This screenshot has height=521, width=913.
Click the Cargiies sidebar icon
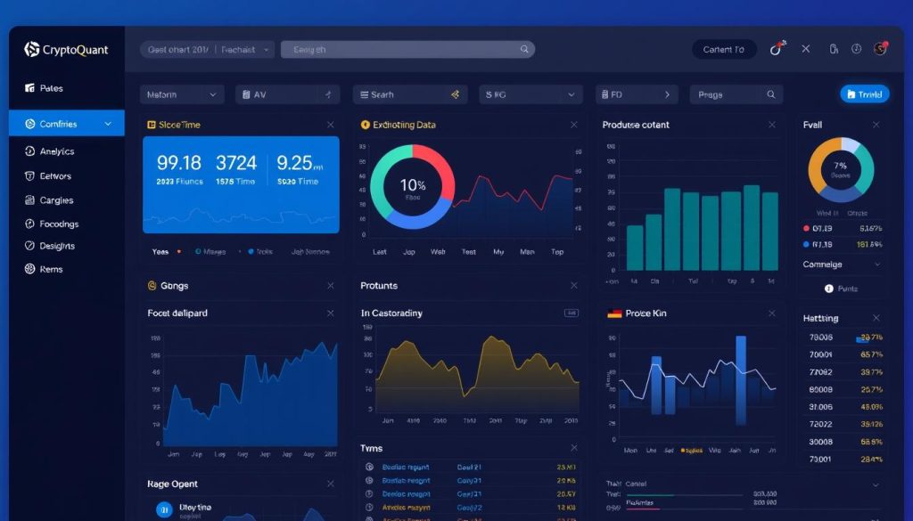point(29,200)
